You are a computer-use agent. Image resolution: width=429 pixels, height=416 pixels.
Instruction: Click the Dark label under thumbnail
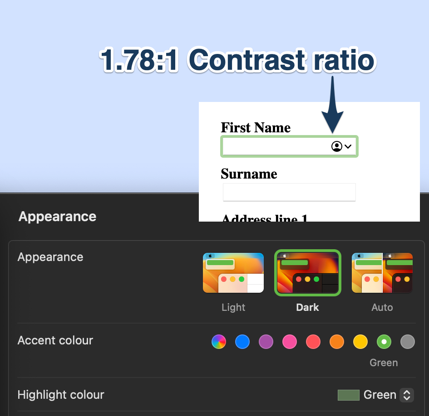click(x=307, y=307)
